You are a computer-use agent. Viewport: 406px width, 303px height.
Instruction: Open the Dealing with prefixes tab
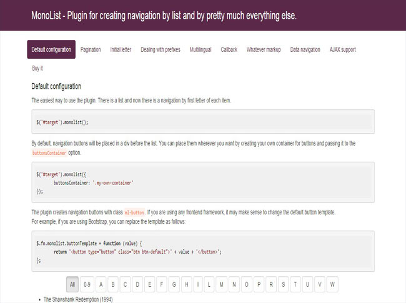click(x=161, y=49)
